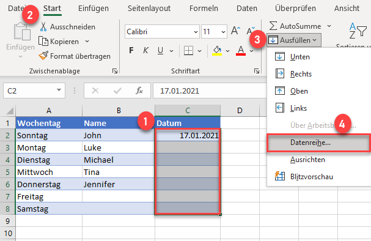Apply yellow fill color bucket icon
The width and height of the screenshot is (371, 241).
[217, 50]
